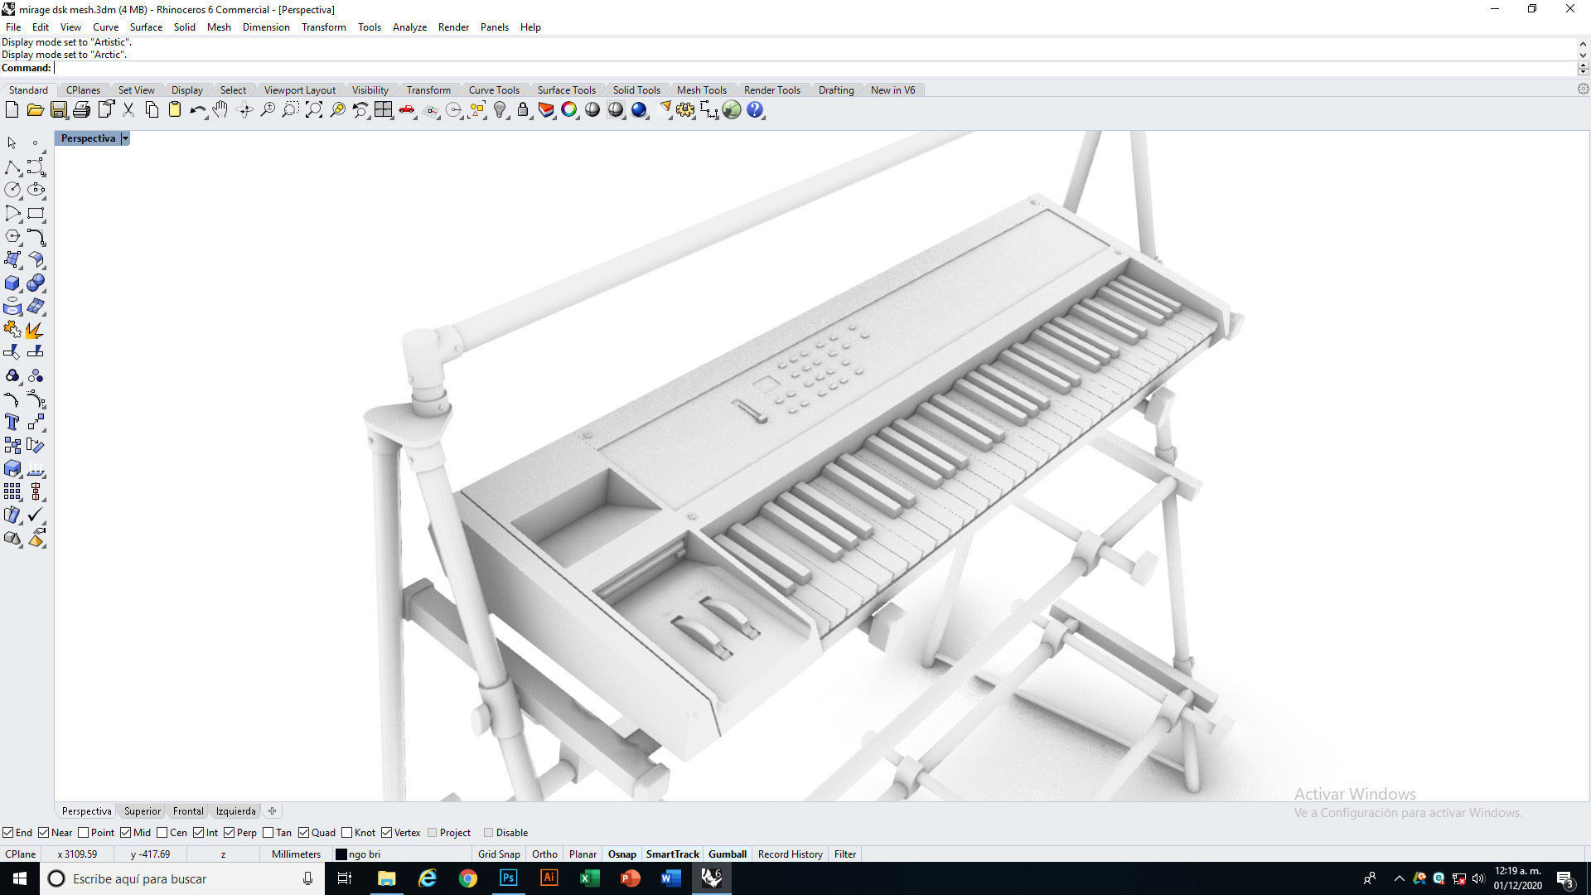Toggle the End osnap checkbox
Image resolution: width=1591 pixels, height=895 pixels.
(7, 833)
